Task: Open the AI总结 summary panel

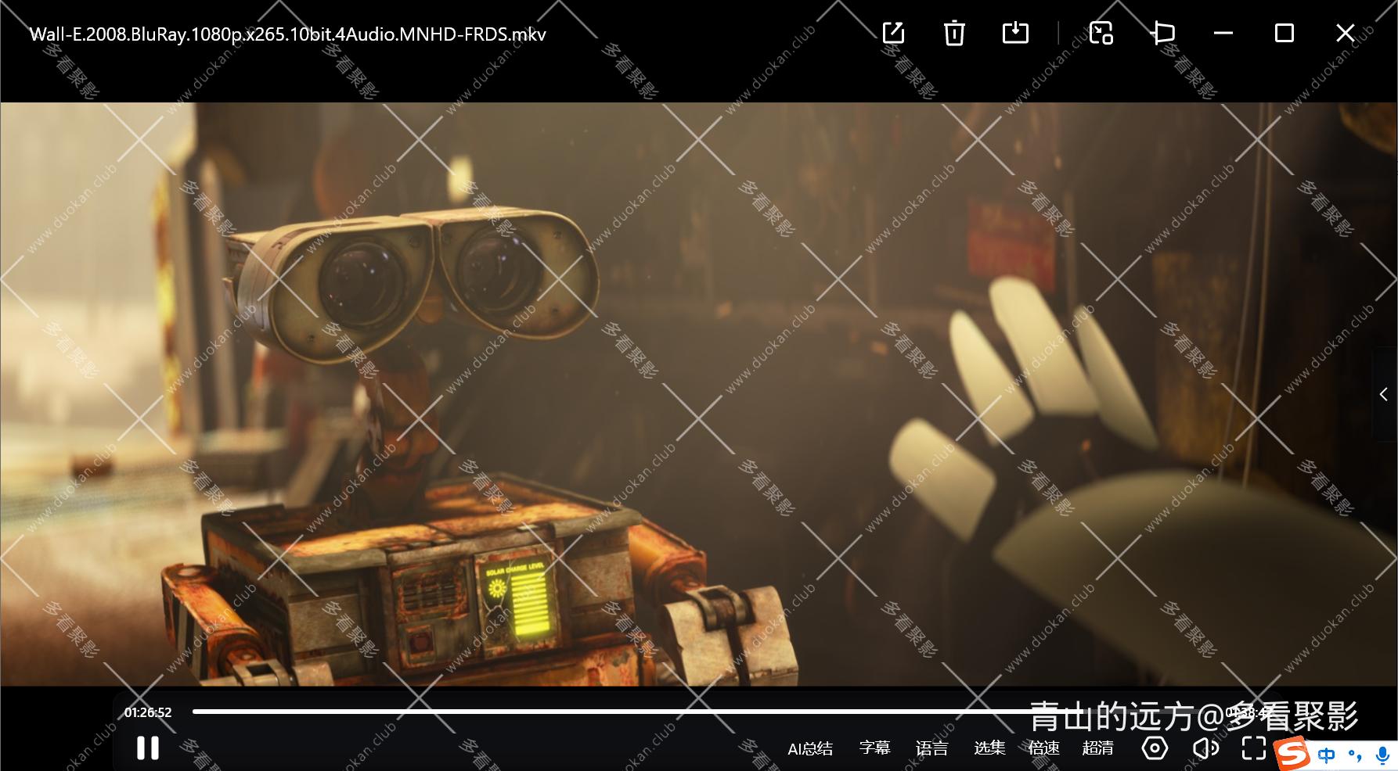Action: click(809, 748)
